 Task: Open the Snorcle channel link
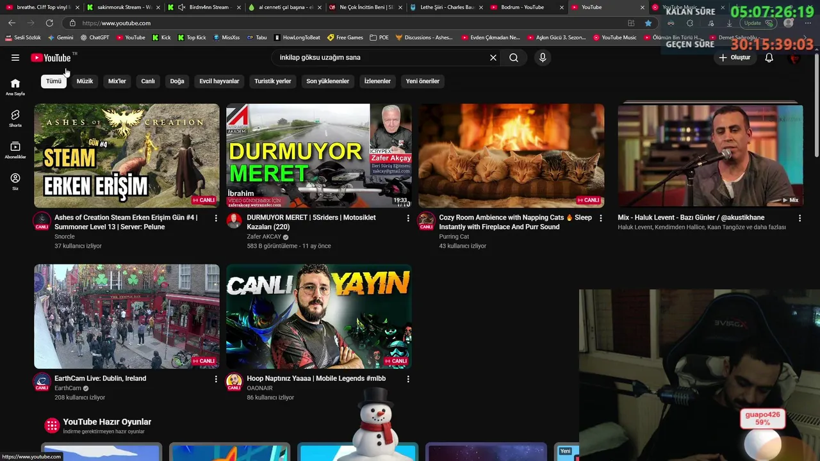[65, 237]
